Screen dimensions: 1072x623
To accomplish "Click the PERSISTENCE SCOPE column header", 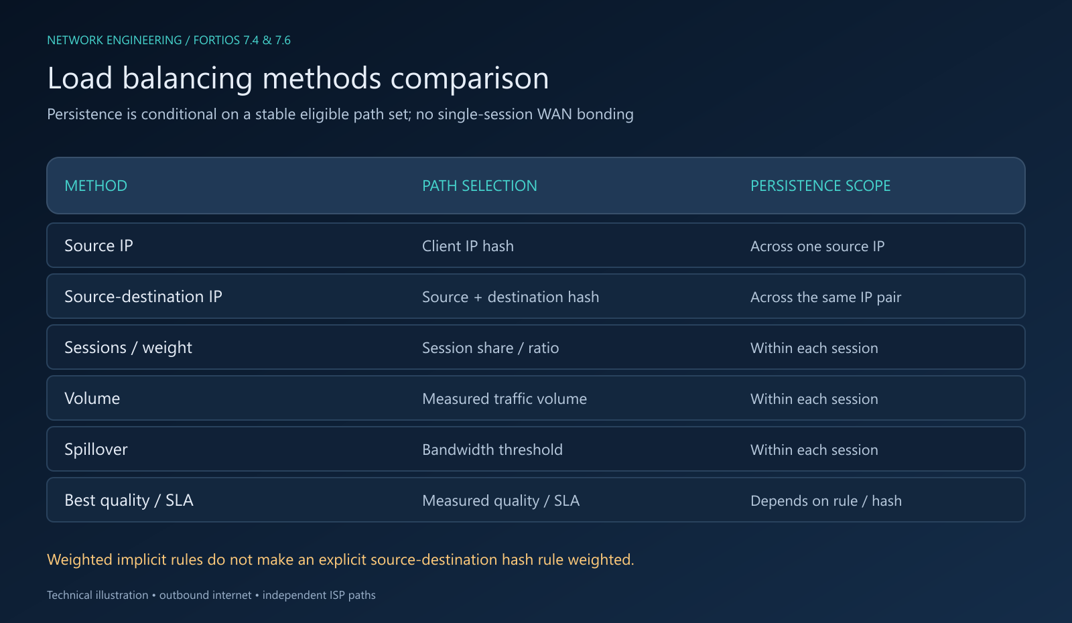I will 821,186.
